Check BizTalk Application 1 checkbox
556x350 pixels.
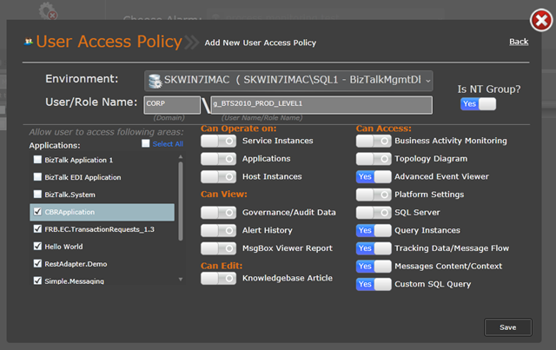(x=37, y=160)
